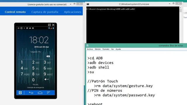Tap the Android menu navigation icon
The image size is (187, 105).
click(x=49, y=93)
